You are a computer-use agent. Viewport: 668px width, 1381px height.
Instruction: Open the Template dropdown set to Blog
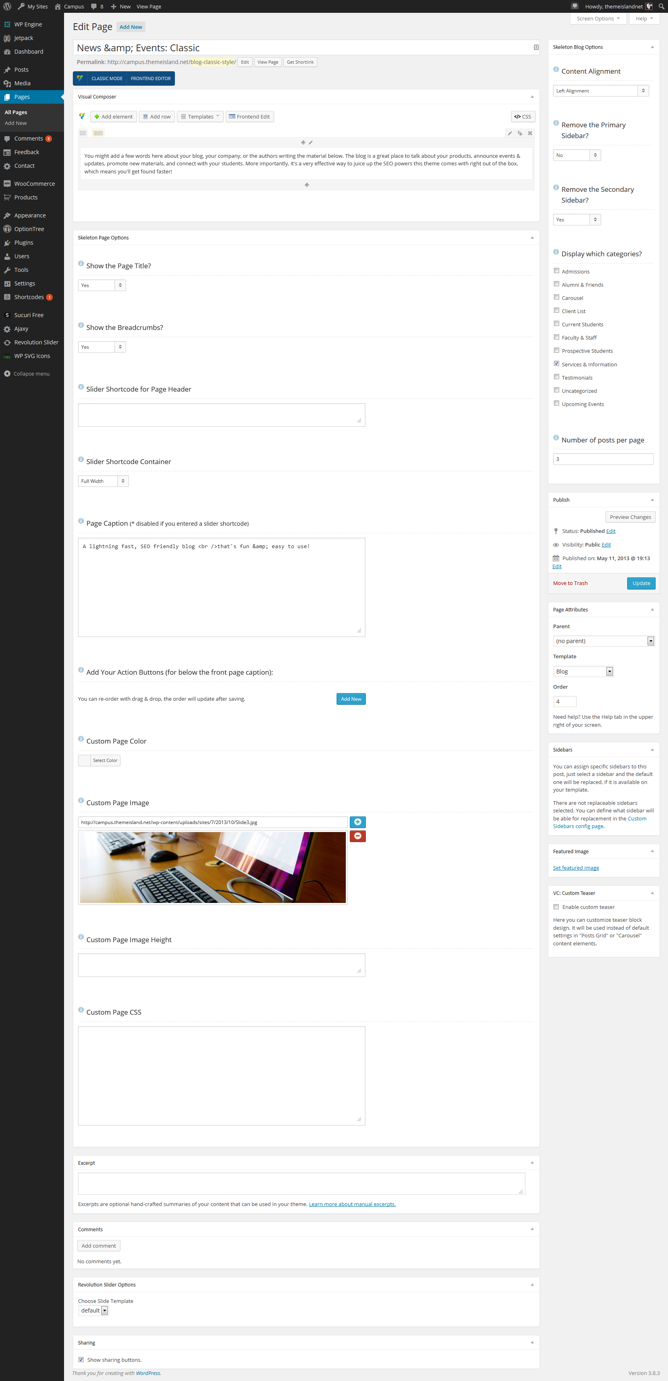(x=583, y=671)
